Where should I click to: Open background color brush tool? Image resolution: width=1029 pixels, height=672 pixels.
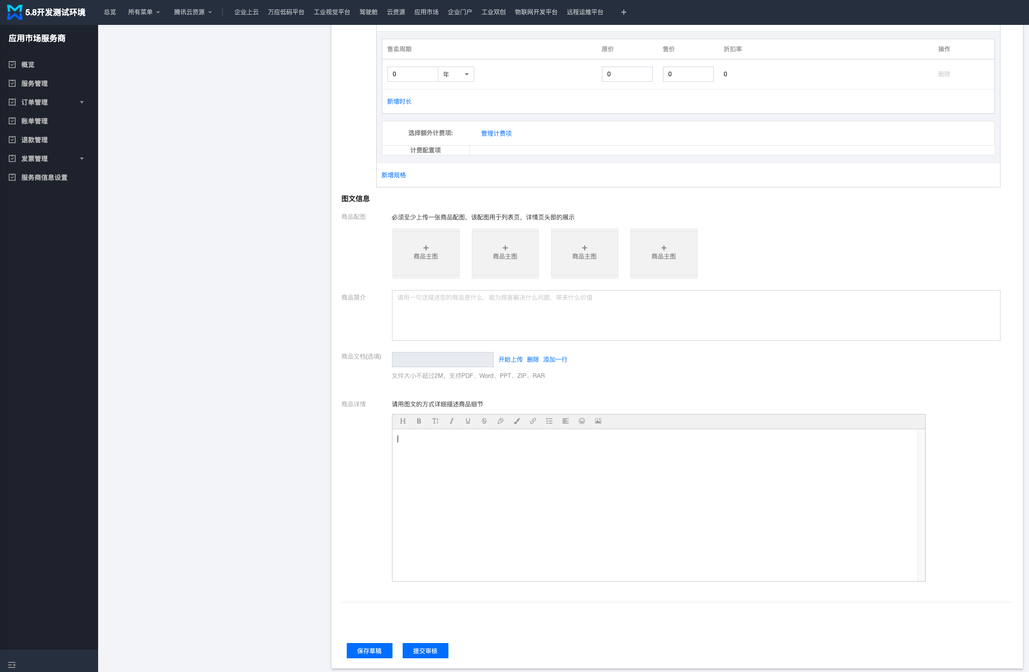tap(517, 421)
